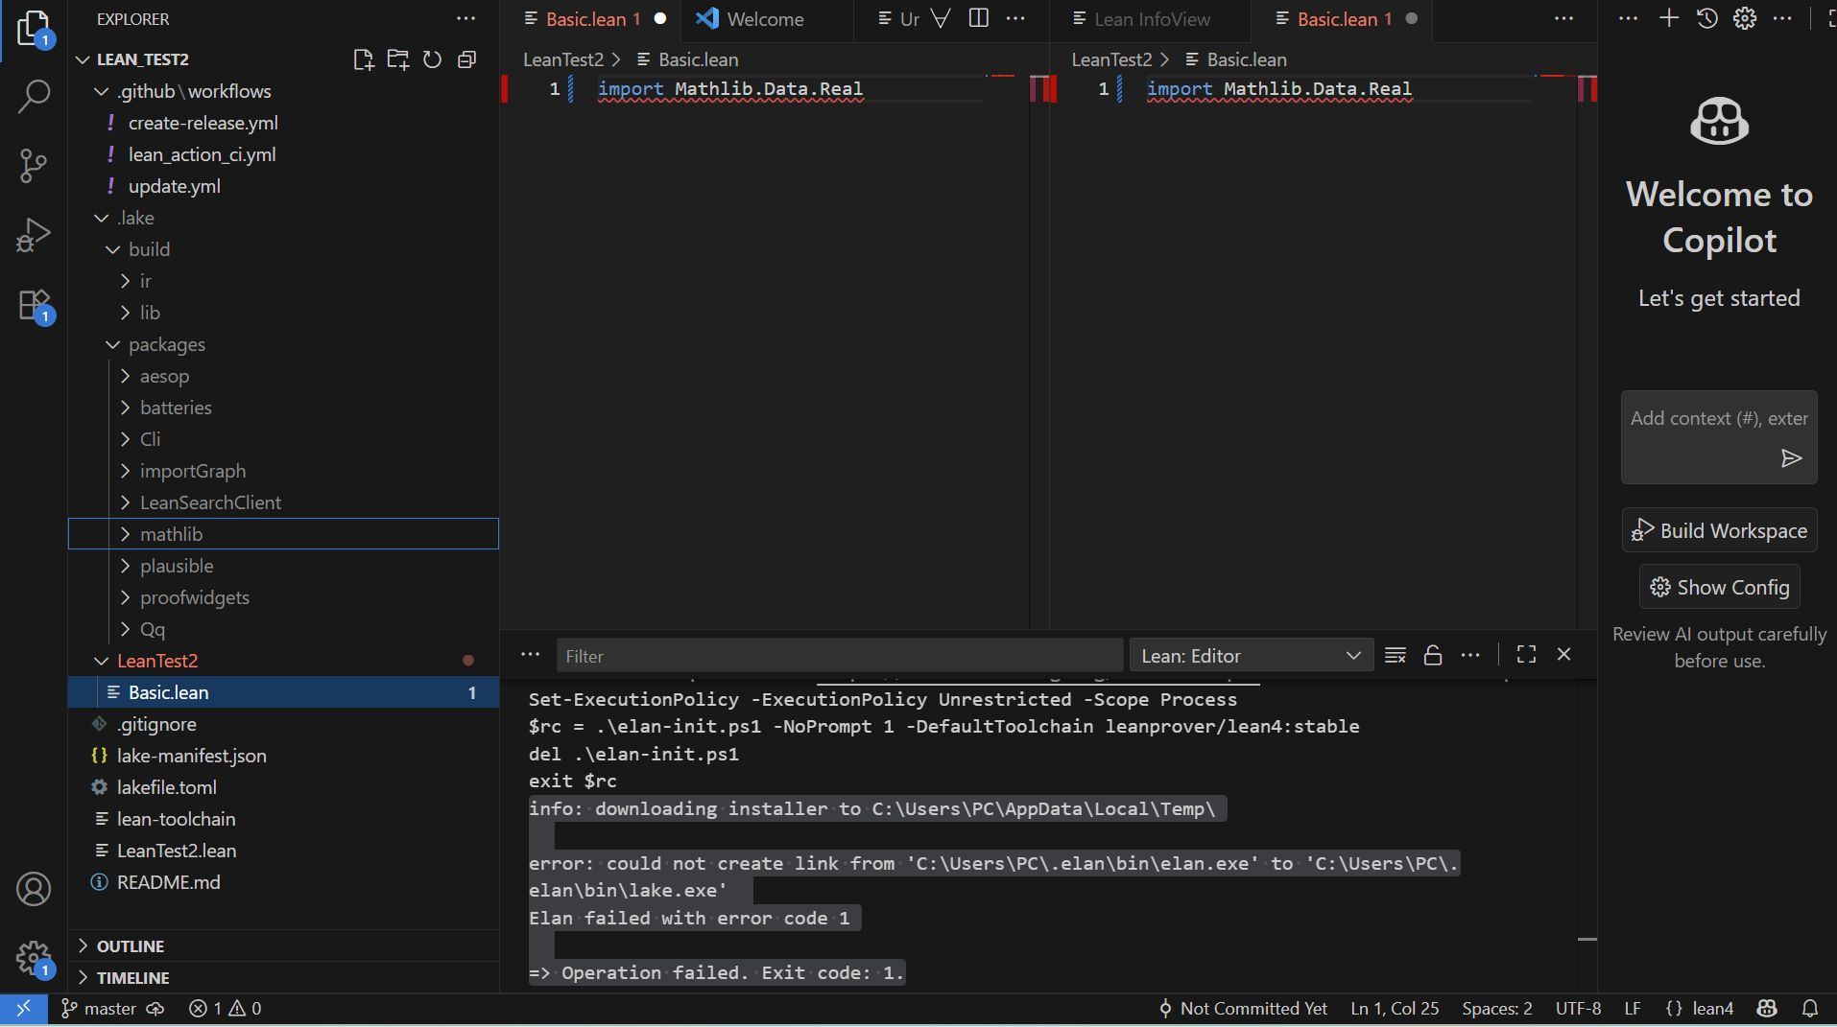The height and width of the screenshot is (1027, 1837).
Task: Collapse all folders in Explorer
Action: [x=466, y=59]
